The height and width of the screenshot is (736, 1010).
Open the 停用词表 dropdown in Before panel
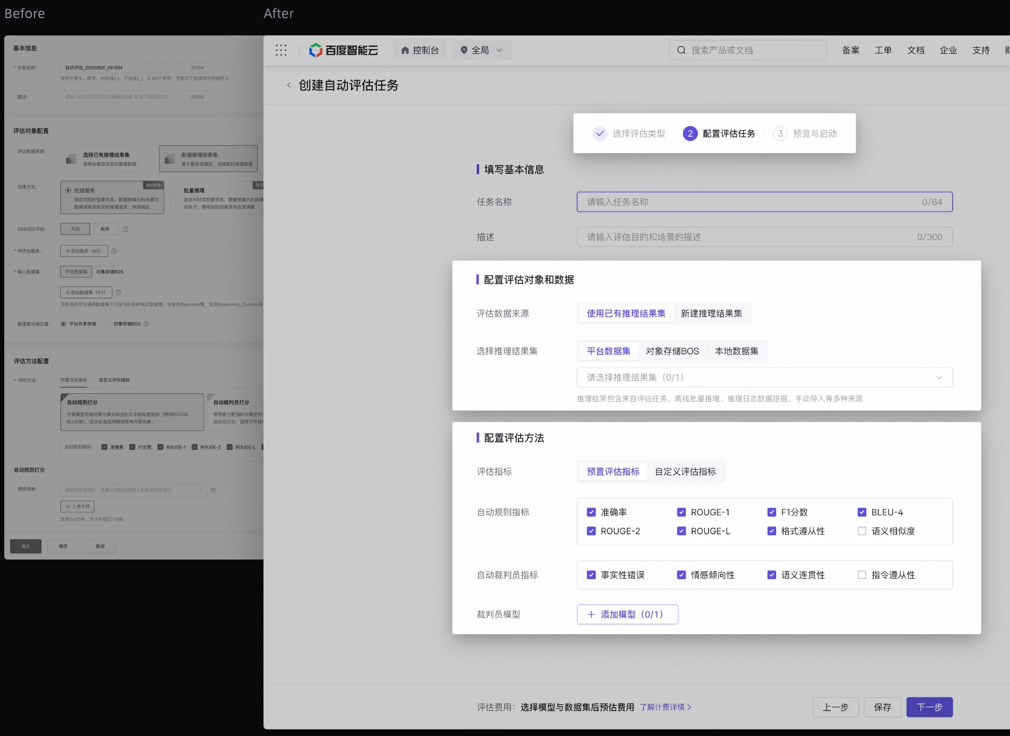click(x=134, y=490)
